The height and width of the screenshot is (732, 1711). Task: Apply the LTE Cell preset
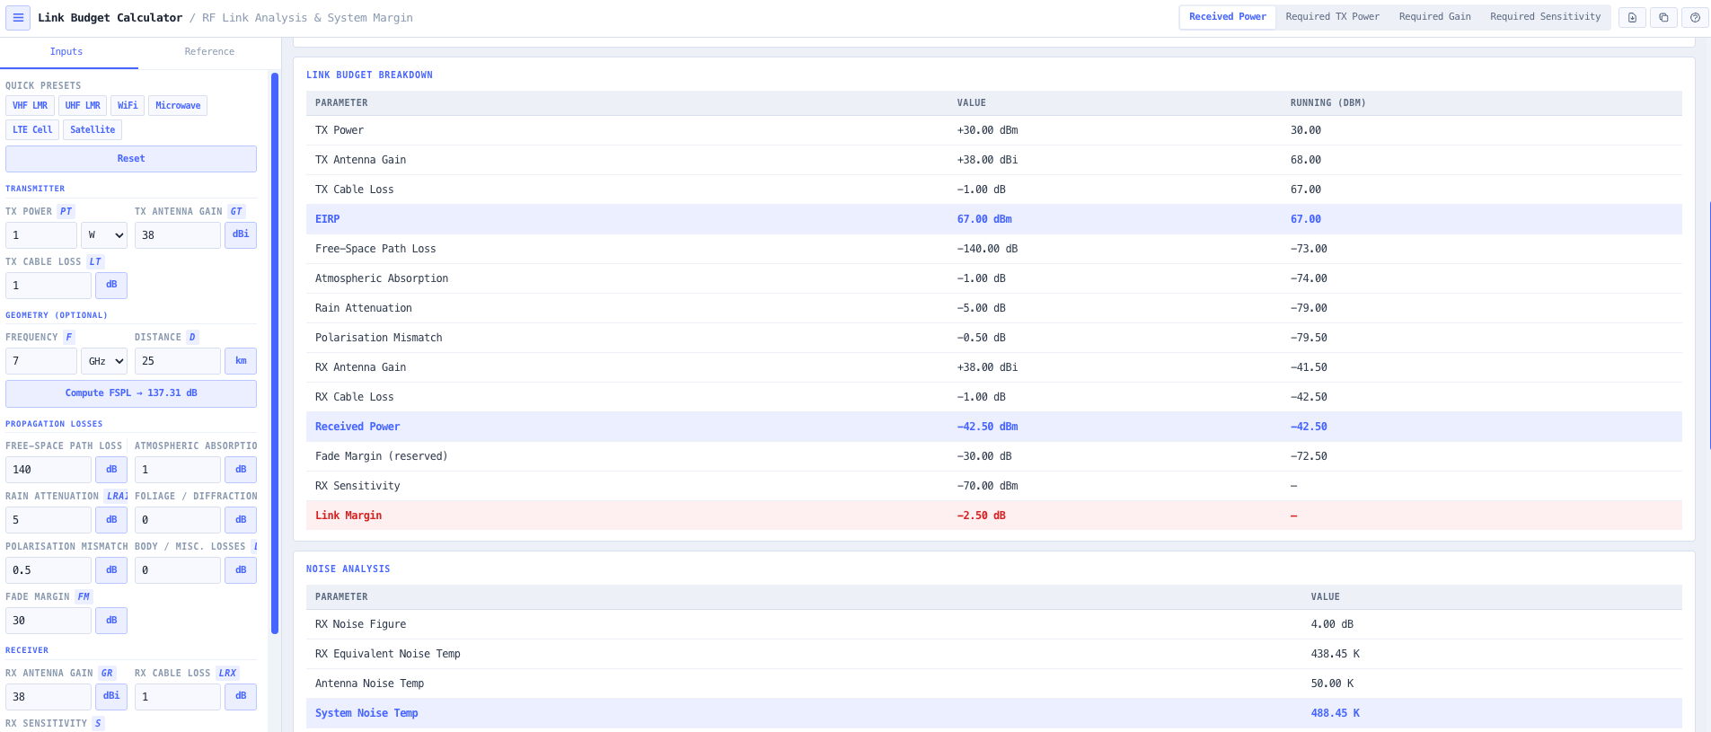(x=32, y=130)
